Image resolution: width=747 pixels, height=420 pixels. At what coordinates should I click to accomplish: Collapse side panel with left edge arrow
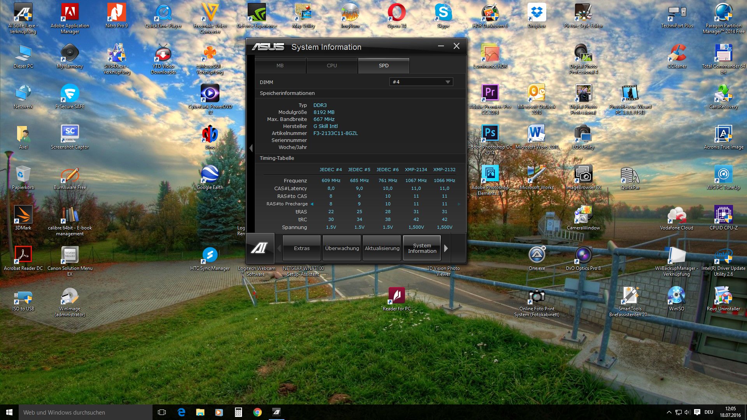click(x=251, y=148)
